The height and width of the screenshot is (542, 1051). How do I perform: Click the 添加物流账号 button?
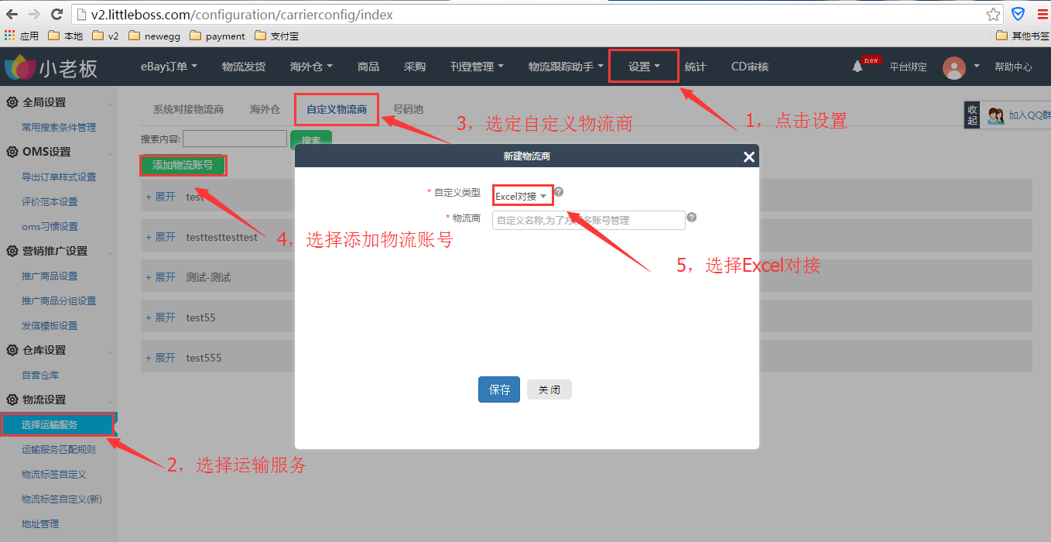[183, 165]
